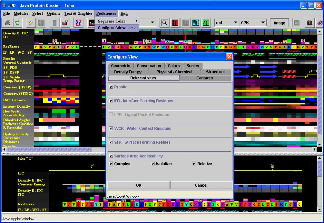Close the Configure View dialog
Image resolution: width=324 pixels, height=223 pixels.
coord(229,57)
